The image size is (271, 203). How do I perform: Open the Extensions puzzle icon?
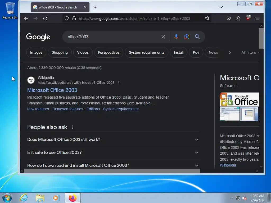point(238,18)
